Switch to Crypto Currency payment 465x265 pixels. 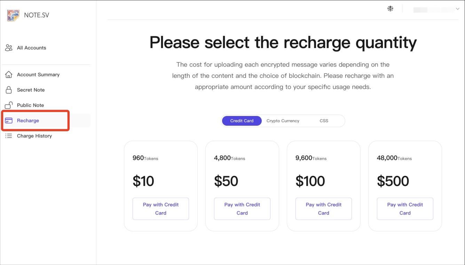point(283,121)
